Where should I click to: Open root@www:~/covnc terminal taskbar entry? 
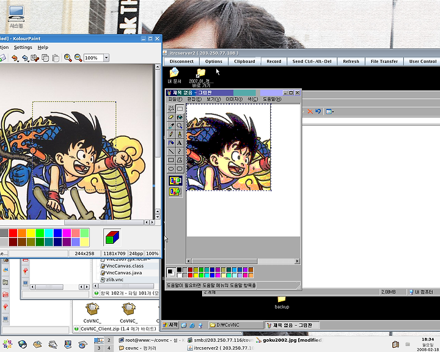pyautogui.click(x=152, y=340)
